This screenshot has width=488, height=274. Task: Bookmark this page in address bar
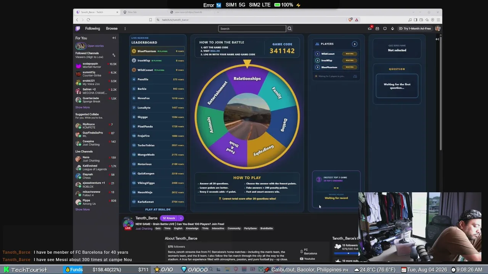[151, 20]
